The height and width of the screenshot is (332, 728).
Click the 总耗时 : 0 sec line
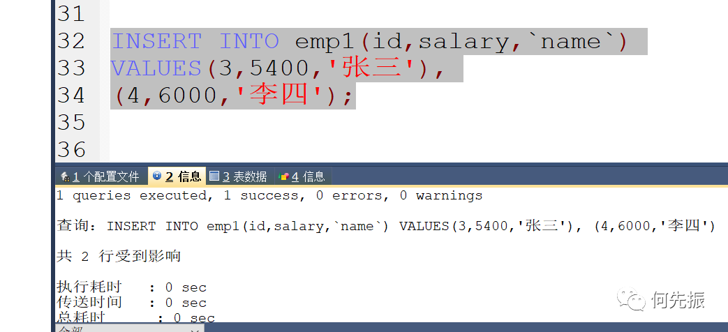pos(135,317)
